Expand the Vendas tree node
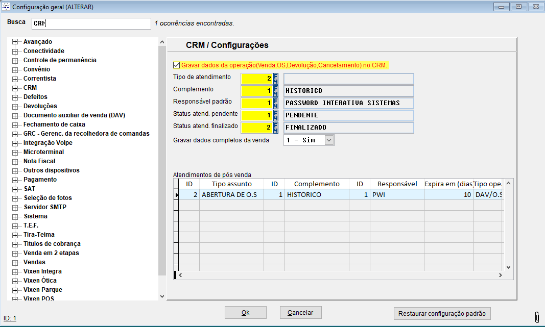545x327 pixels. coord(15,262)
